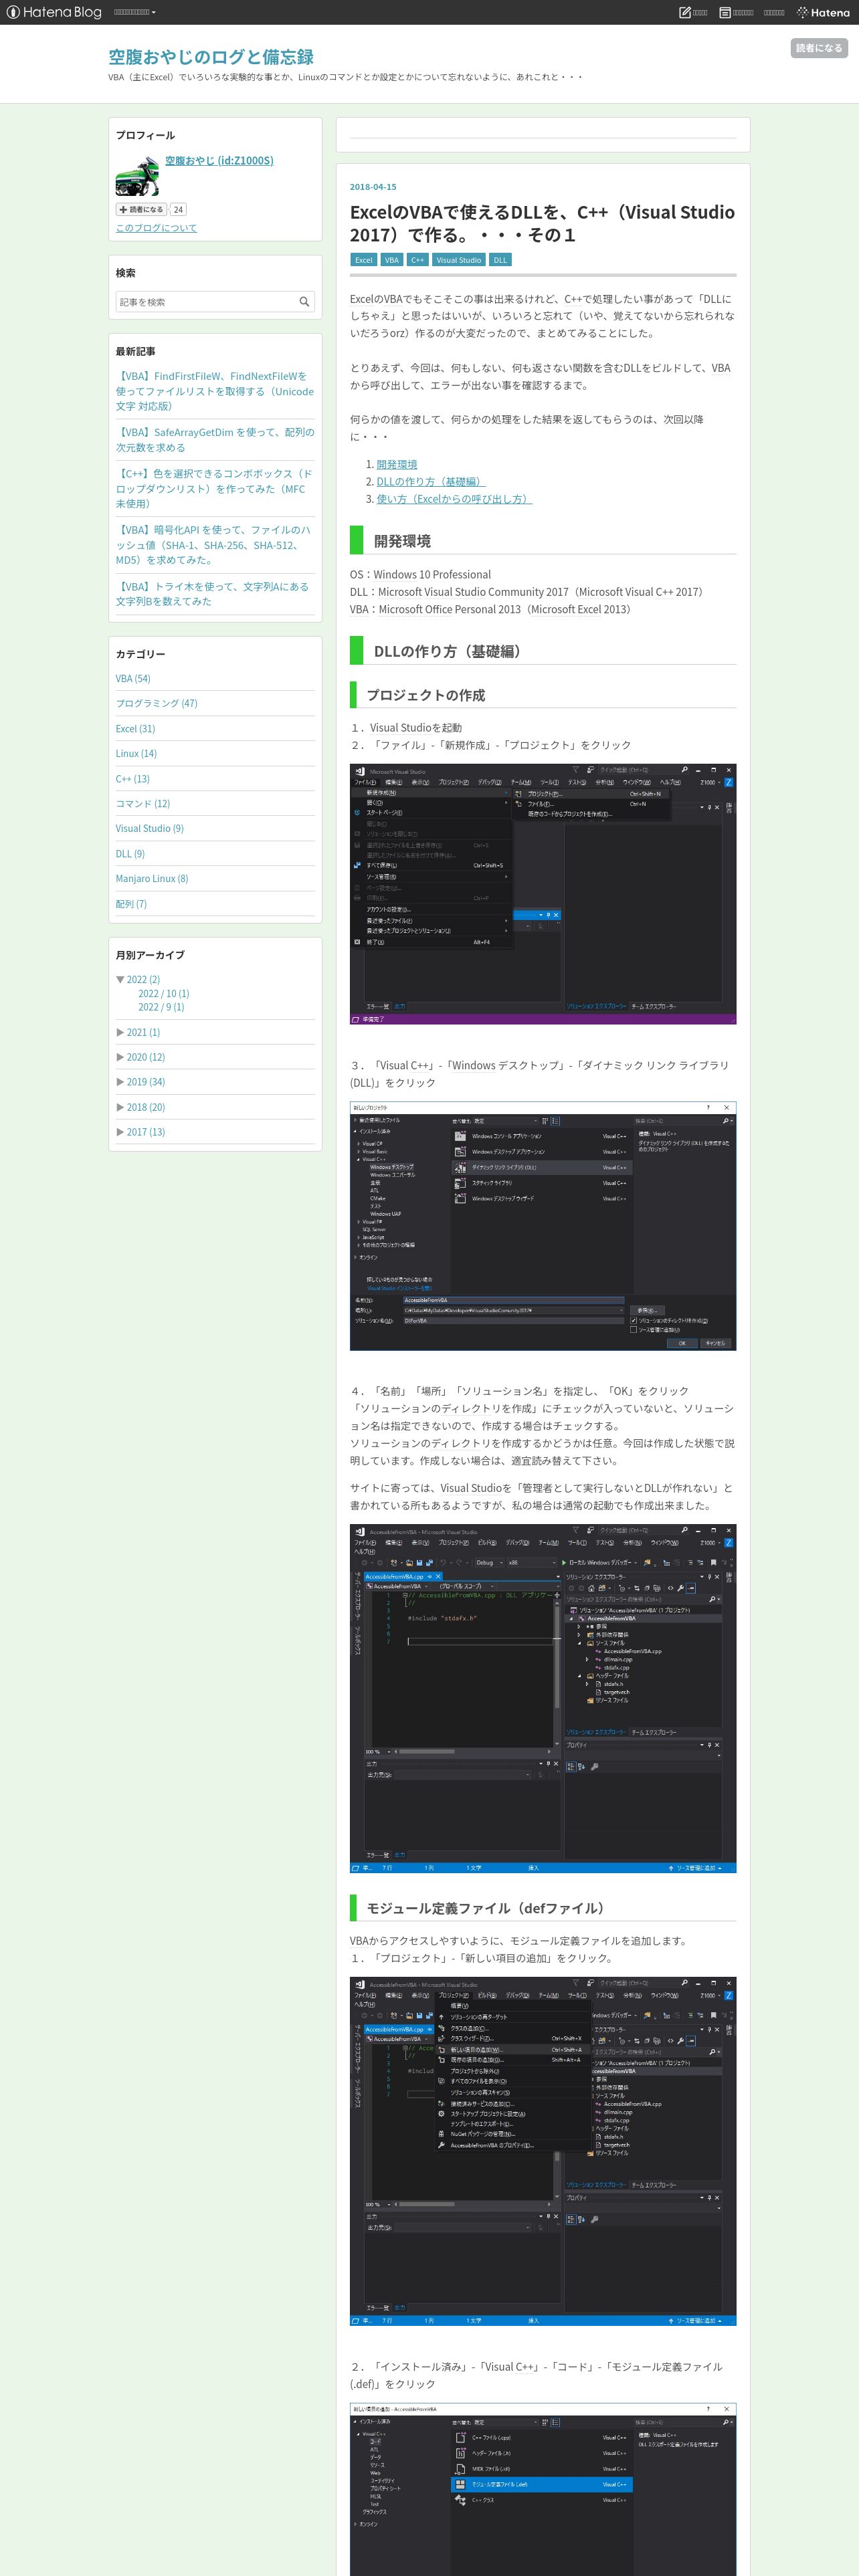Open the 2019 (34) archive link
This screenshot has height=2576, width=859.
point(146,1082)
